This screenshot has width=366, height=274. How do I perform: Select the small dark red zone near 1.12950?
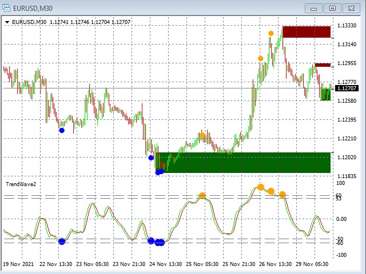coord(323,65)
